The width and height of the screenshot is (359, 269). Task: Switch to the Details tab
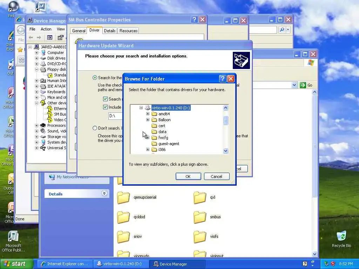(110, 31)
